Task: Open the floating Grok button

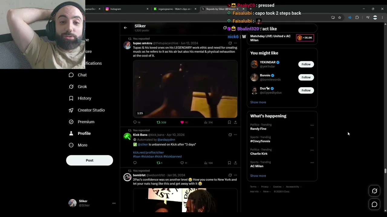Action: click(x=374, y=191)
